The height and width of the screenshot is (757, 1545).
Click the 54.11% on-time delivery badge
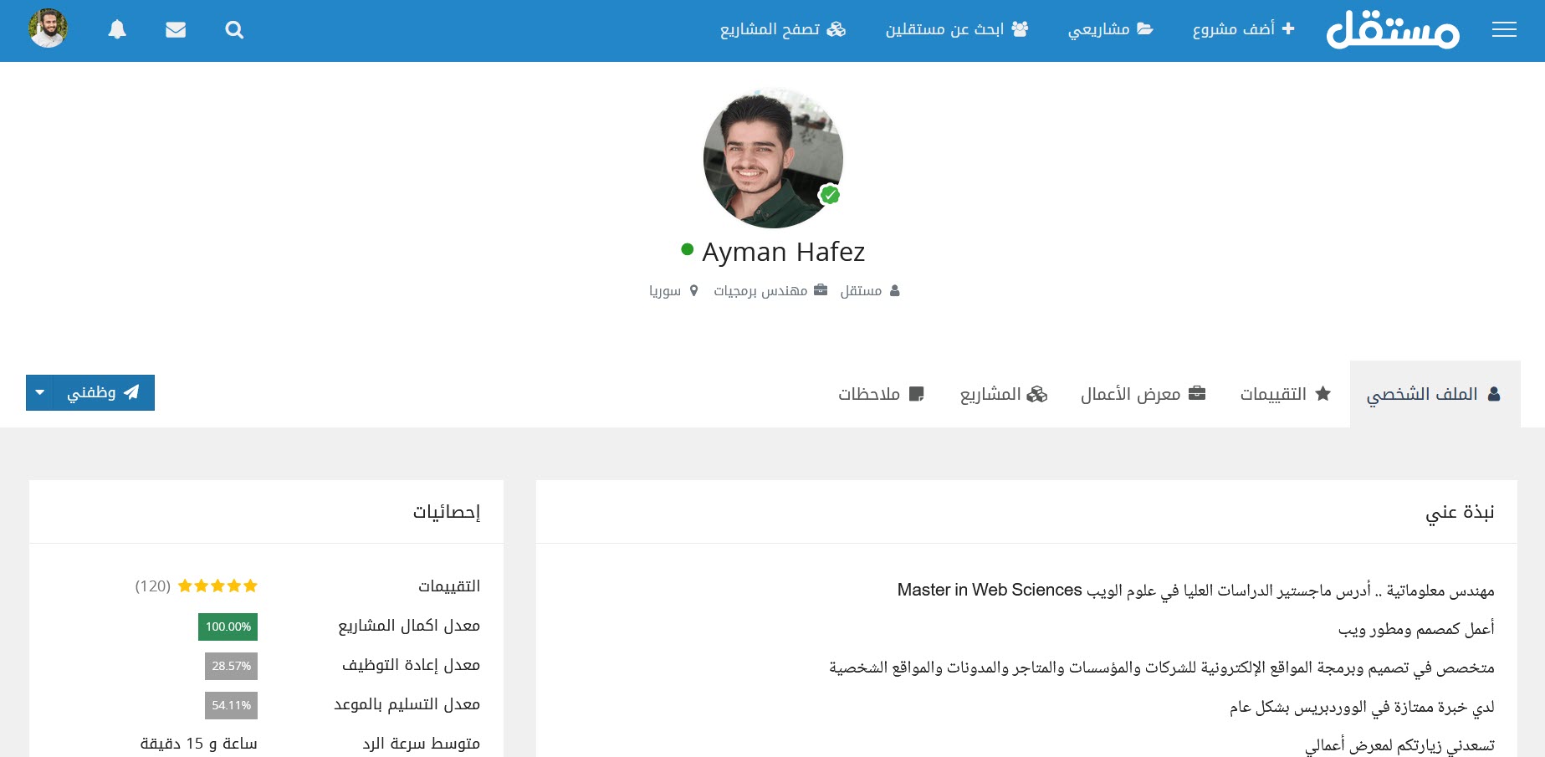coord(231,705)
